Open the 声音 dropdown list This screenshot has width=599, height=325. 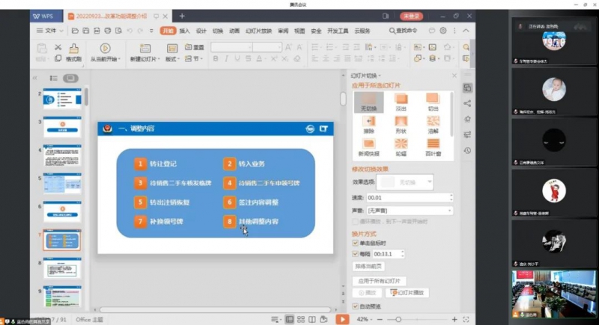click(410, 211)
